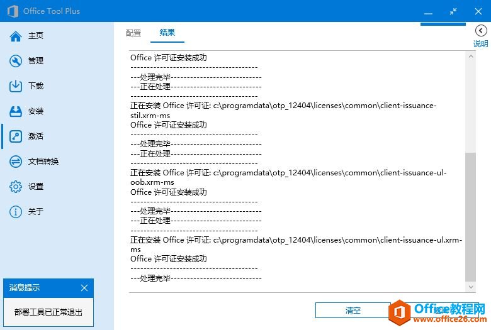This screenshot has height=330, width=491.
Task: Click the 文档转换 convert icon
Action: coord(16,162)
